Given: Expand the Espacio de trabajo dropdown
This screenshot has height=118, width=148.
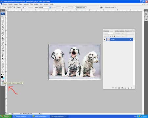Looking at the screenshot, I should click(110, 7).
